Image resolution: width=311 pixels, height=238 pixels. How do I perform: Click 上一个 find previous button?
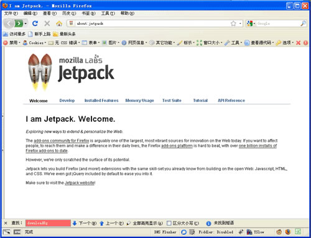point(111,223)
